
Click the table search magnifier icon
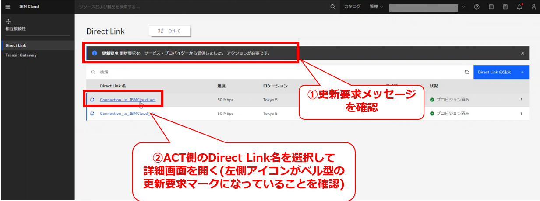pos(93,72)
